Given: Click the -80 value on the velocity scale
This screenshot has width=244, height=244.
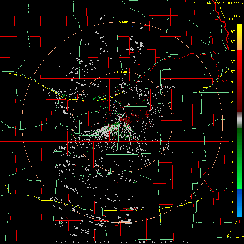Looking at the screenshot, I should pyautogui.click(x=232, y=202).
